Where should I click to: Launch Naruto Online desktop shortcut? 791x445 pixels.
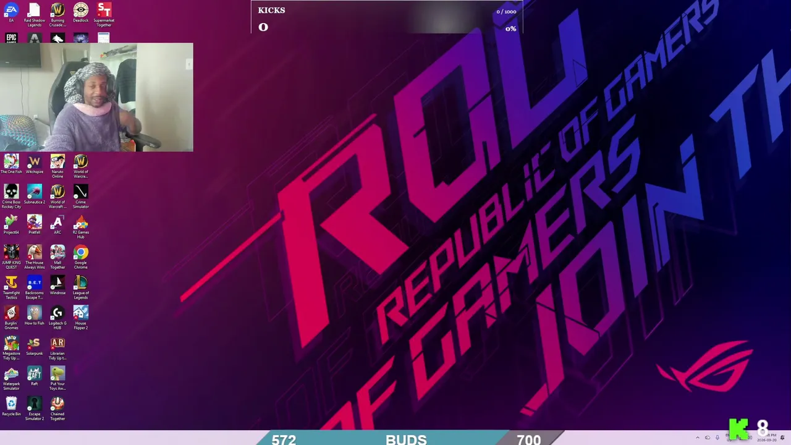tap(57, 166)
